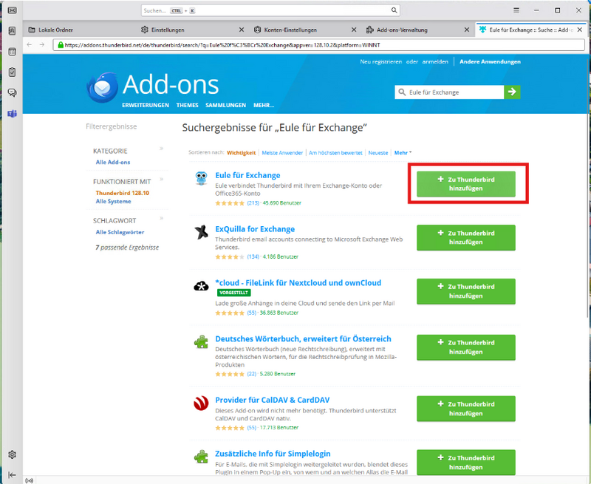
Task: Open the SAMMLUNGEN navigation menu
Action: pyautogui.click(x=226, y=105)
